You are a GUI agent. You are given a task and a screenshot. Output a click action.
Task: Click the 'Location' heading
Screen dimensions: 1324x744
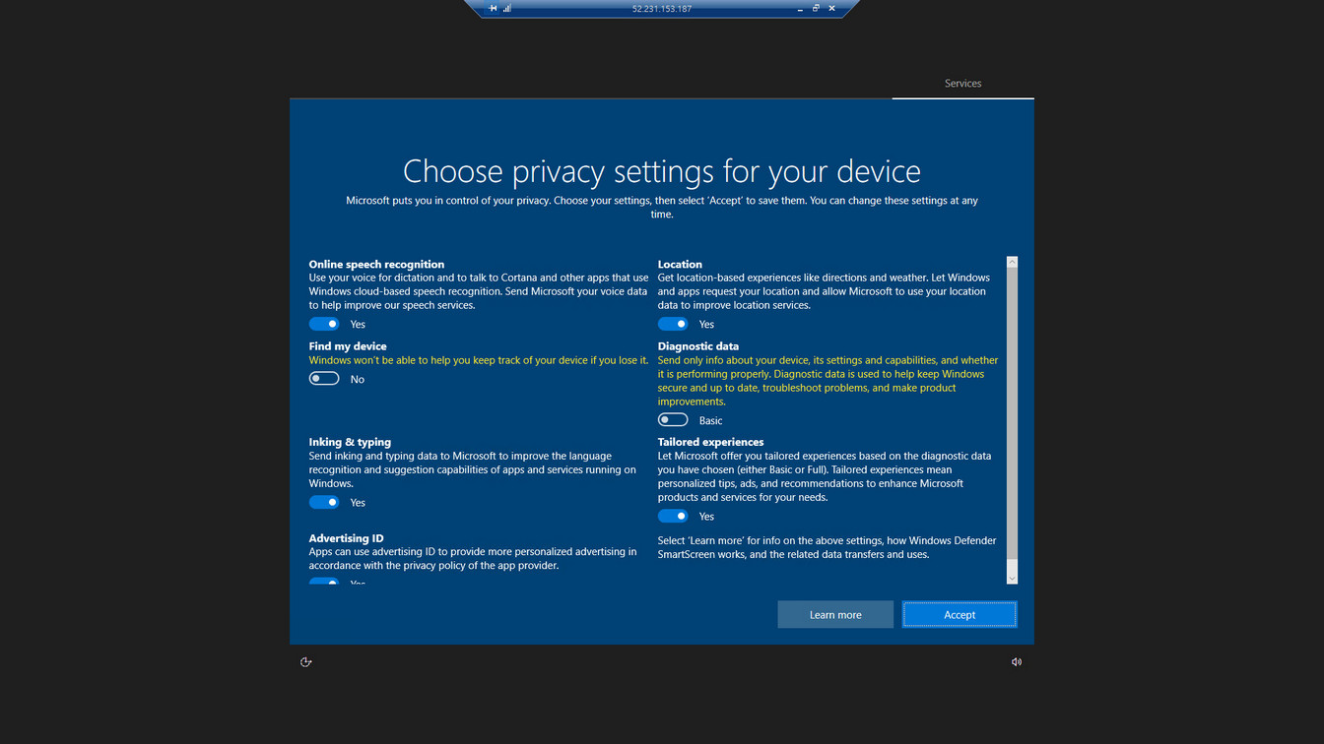pyautogui.click(x=680, y=264)
